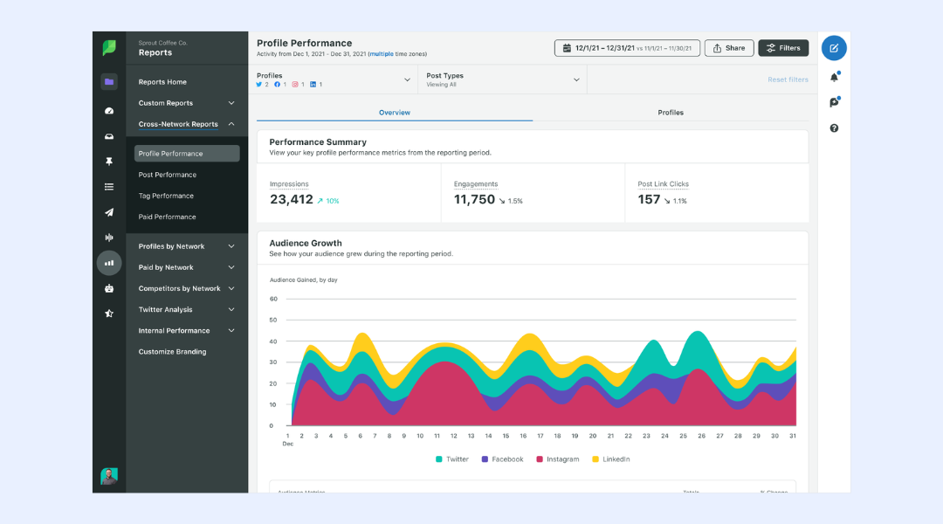
Task: Expand Twitter Analysis section
Action: click(187, 309)
